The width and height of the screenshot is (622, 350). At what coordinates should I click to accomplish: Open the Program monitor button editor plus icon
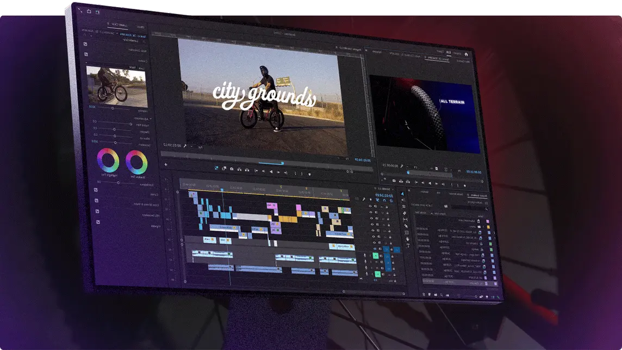166,164
